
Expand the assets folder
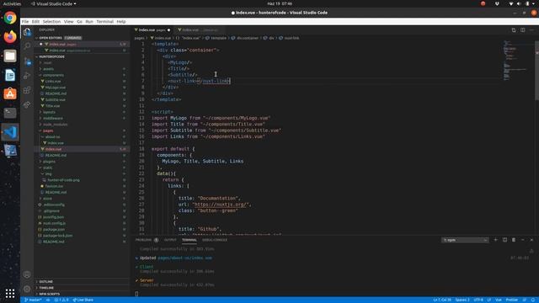(x=48, y=69)
